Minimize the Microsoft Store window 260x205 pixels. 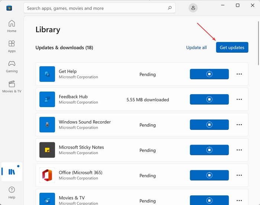click(223, 5)
